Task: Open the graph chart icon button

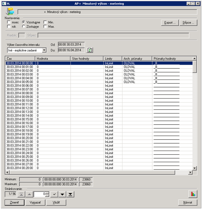Action: pos(192,194)
